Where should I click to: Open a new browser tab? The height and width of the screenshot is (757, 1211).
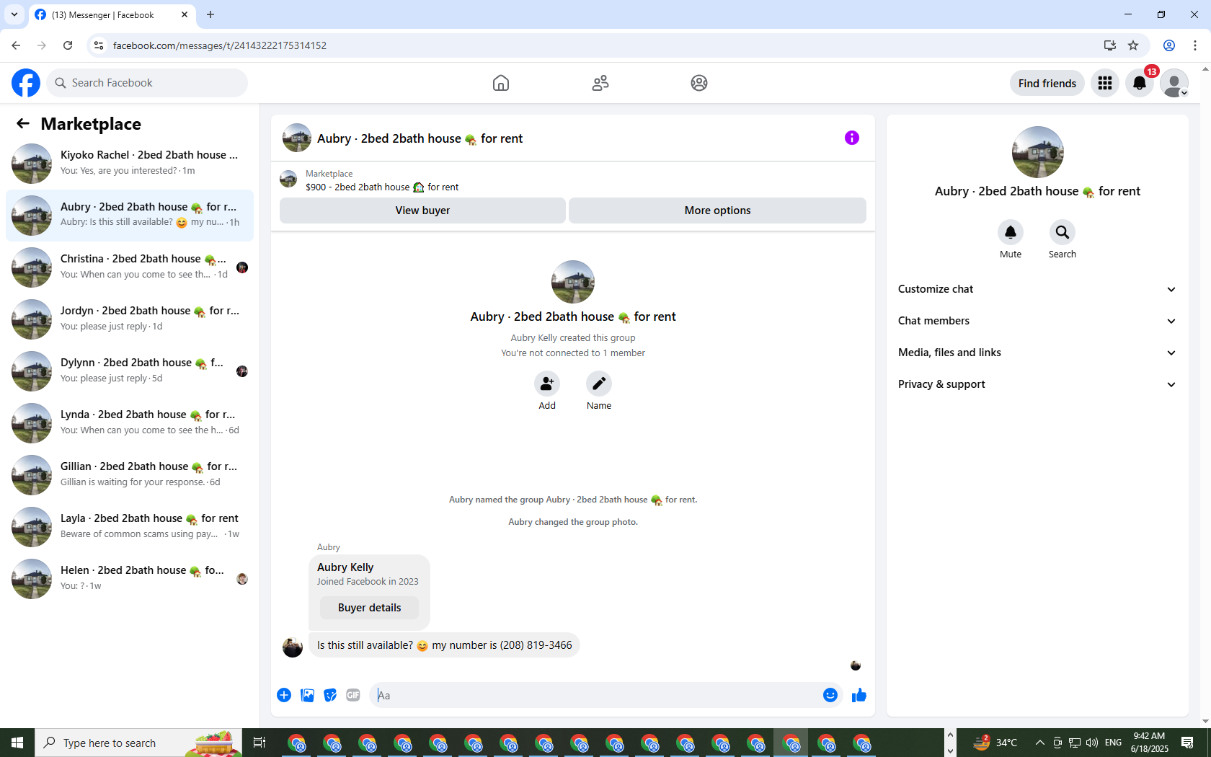pyautogui.click(x=210, y=14)
